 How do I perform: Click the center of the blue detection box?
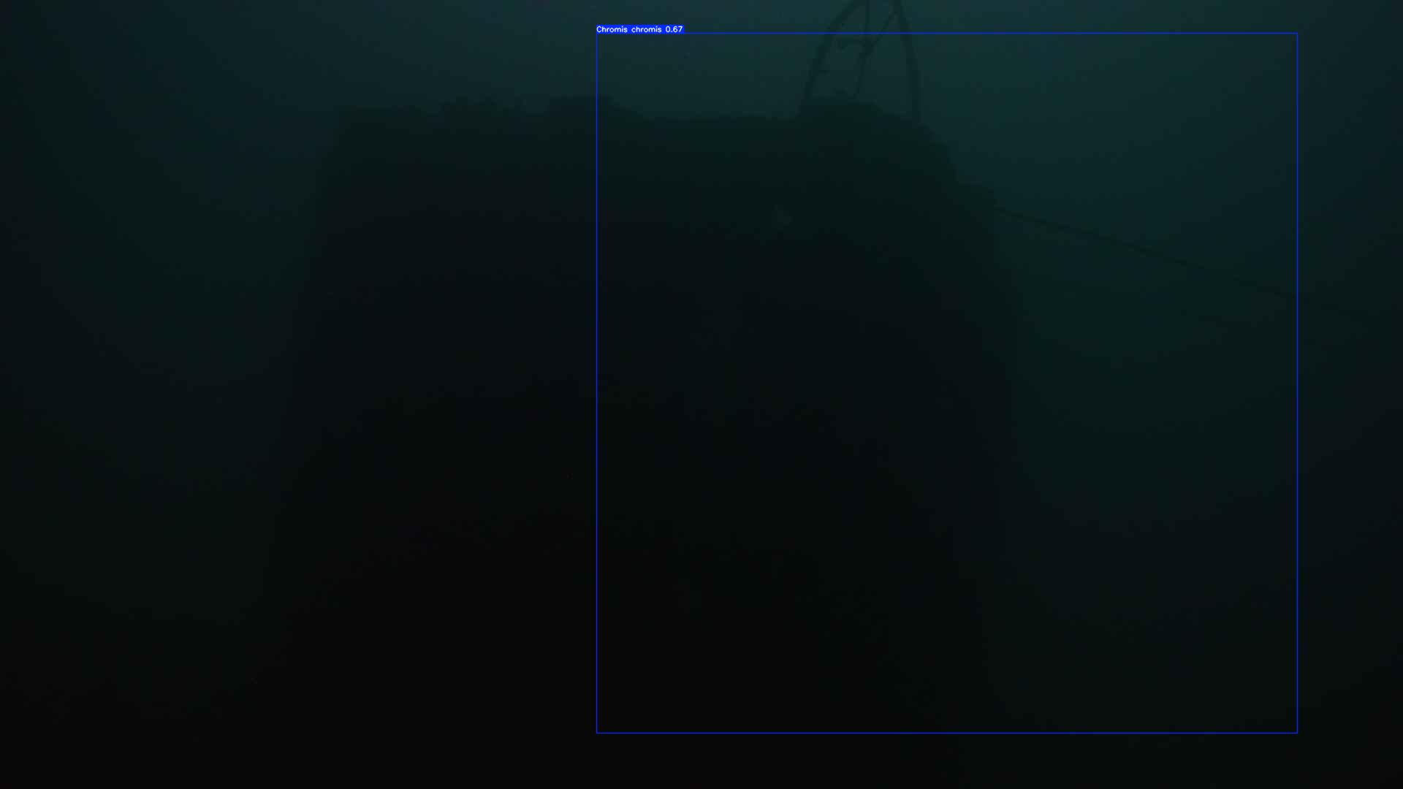point(947,384)
